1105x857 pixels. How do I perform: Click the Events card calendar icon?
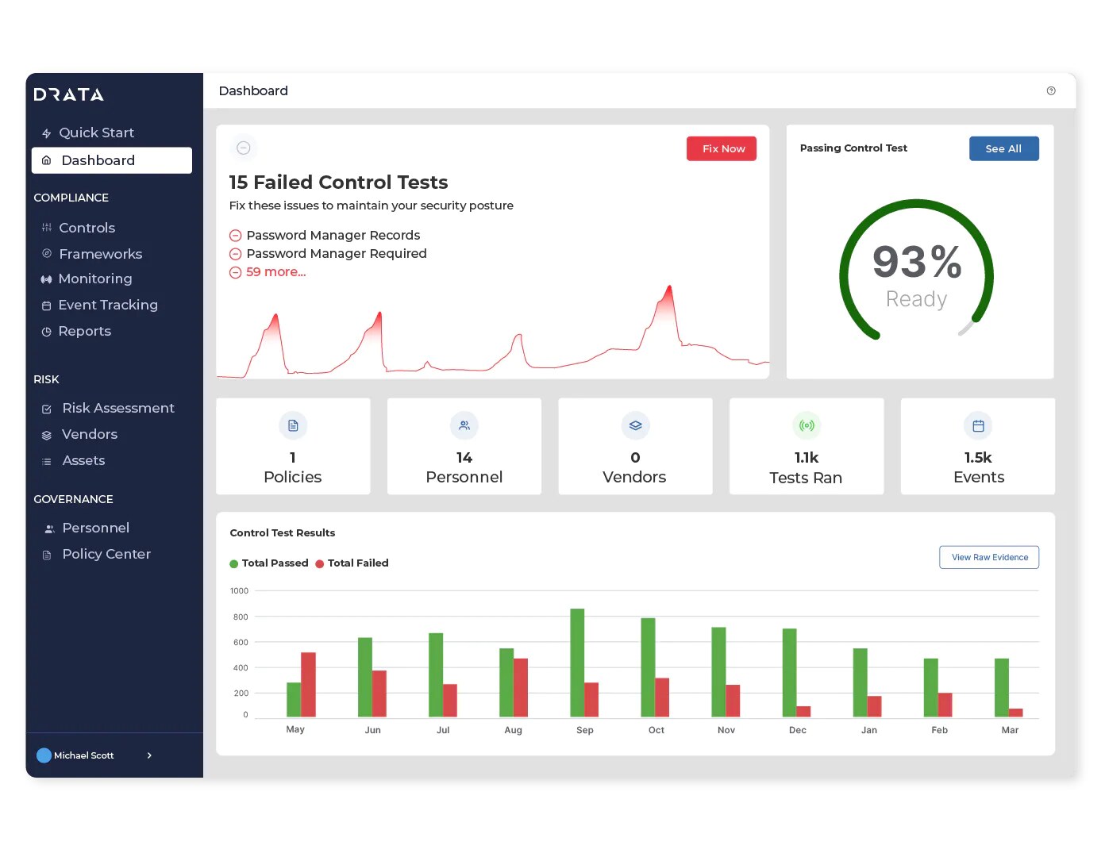(978, 425)
